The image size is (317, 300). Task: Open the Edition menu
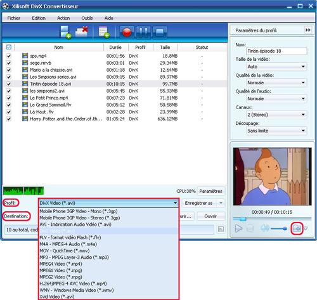click(39, 18)
